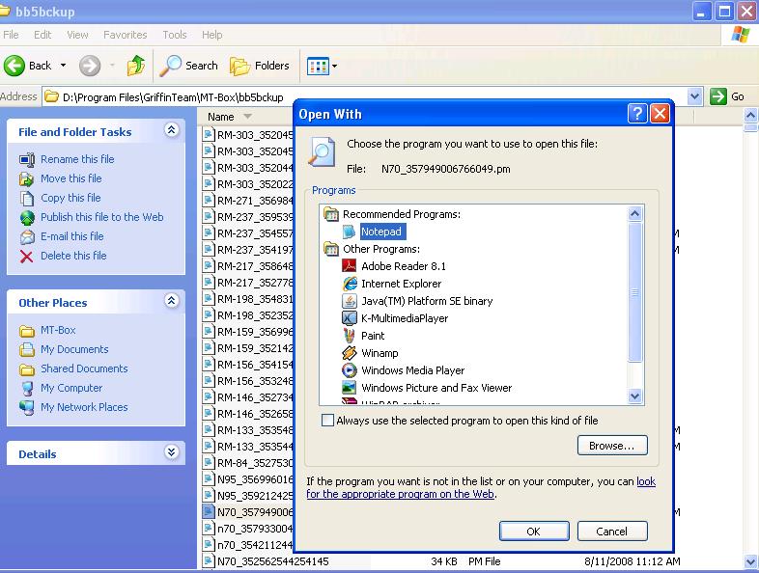Click Publish this file to the Web
The image size is (759, 573).
[x=101, y=217]
